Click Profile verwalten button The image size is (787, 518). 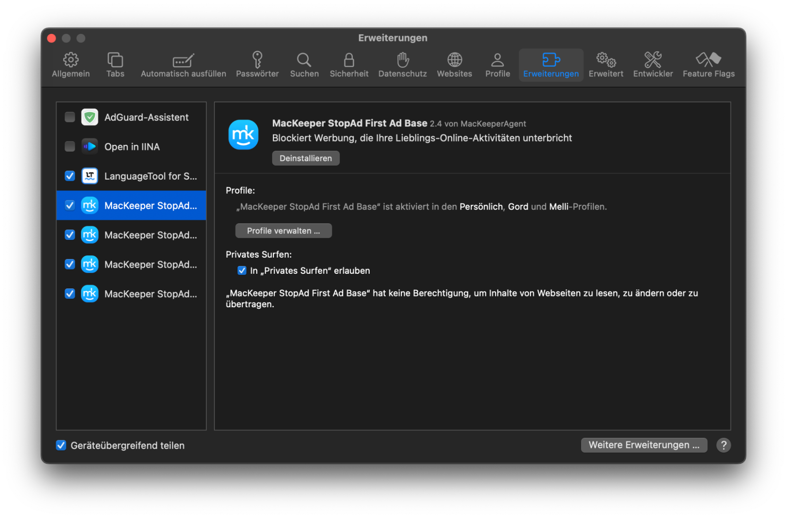283,231
